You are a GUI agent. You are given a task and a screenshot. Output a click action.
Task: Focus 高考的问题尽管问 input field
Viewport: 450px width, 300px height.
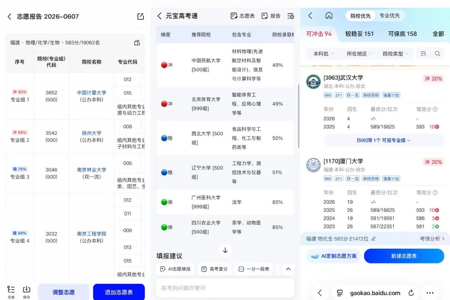click(225, 288)
